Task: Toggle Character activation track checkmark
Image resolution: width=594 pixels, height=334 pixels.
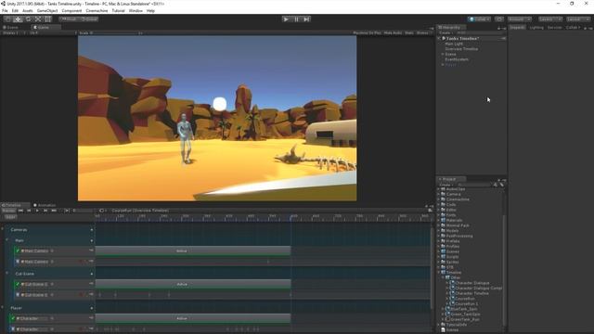Action: coord(13,318)
